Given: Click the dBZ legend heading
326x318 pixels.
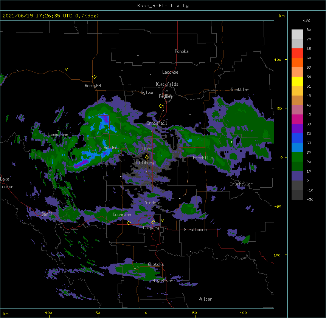Looking at the screenshot, I should (x=306, y=20).
